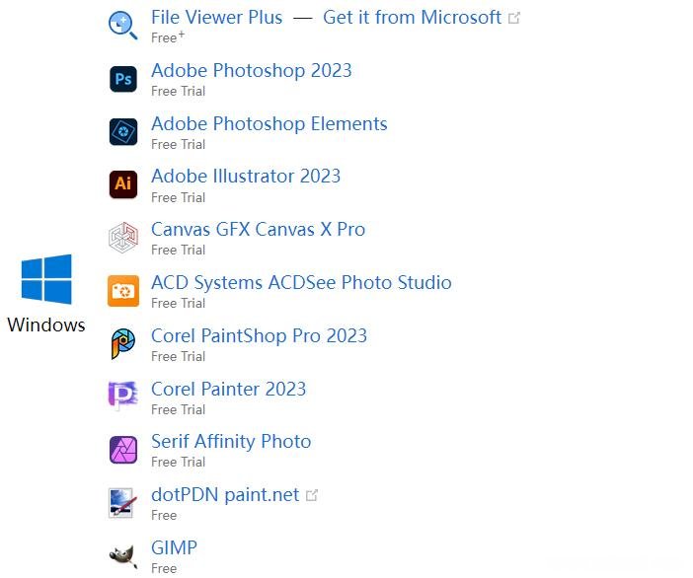Click the Serif Affinity Photo icon

123,450
